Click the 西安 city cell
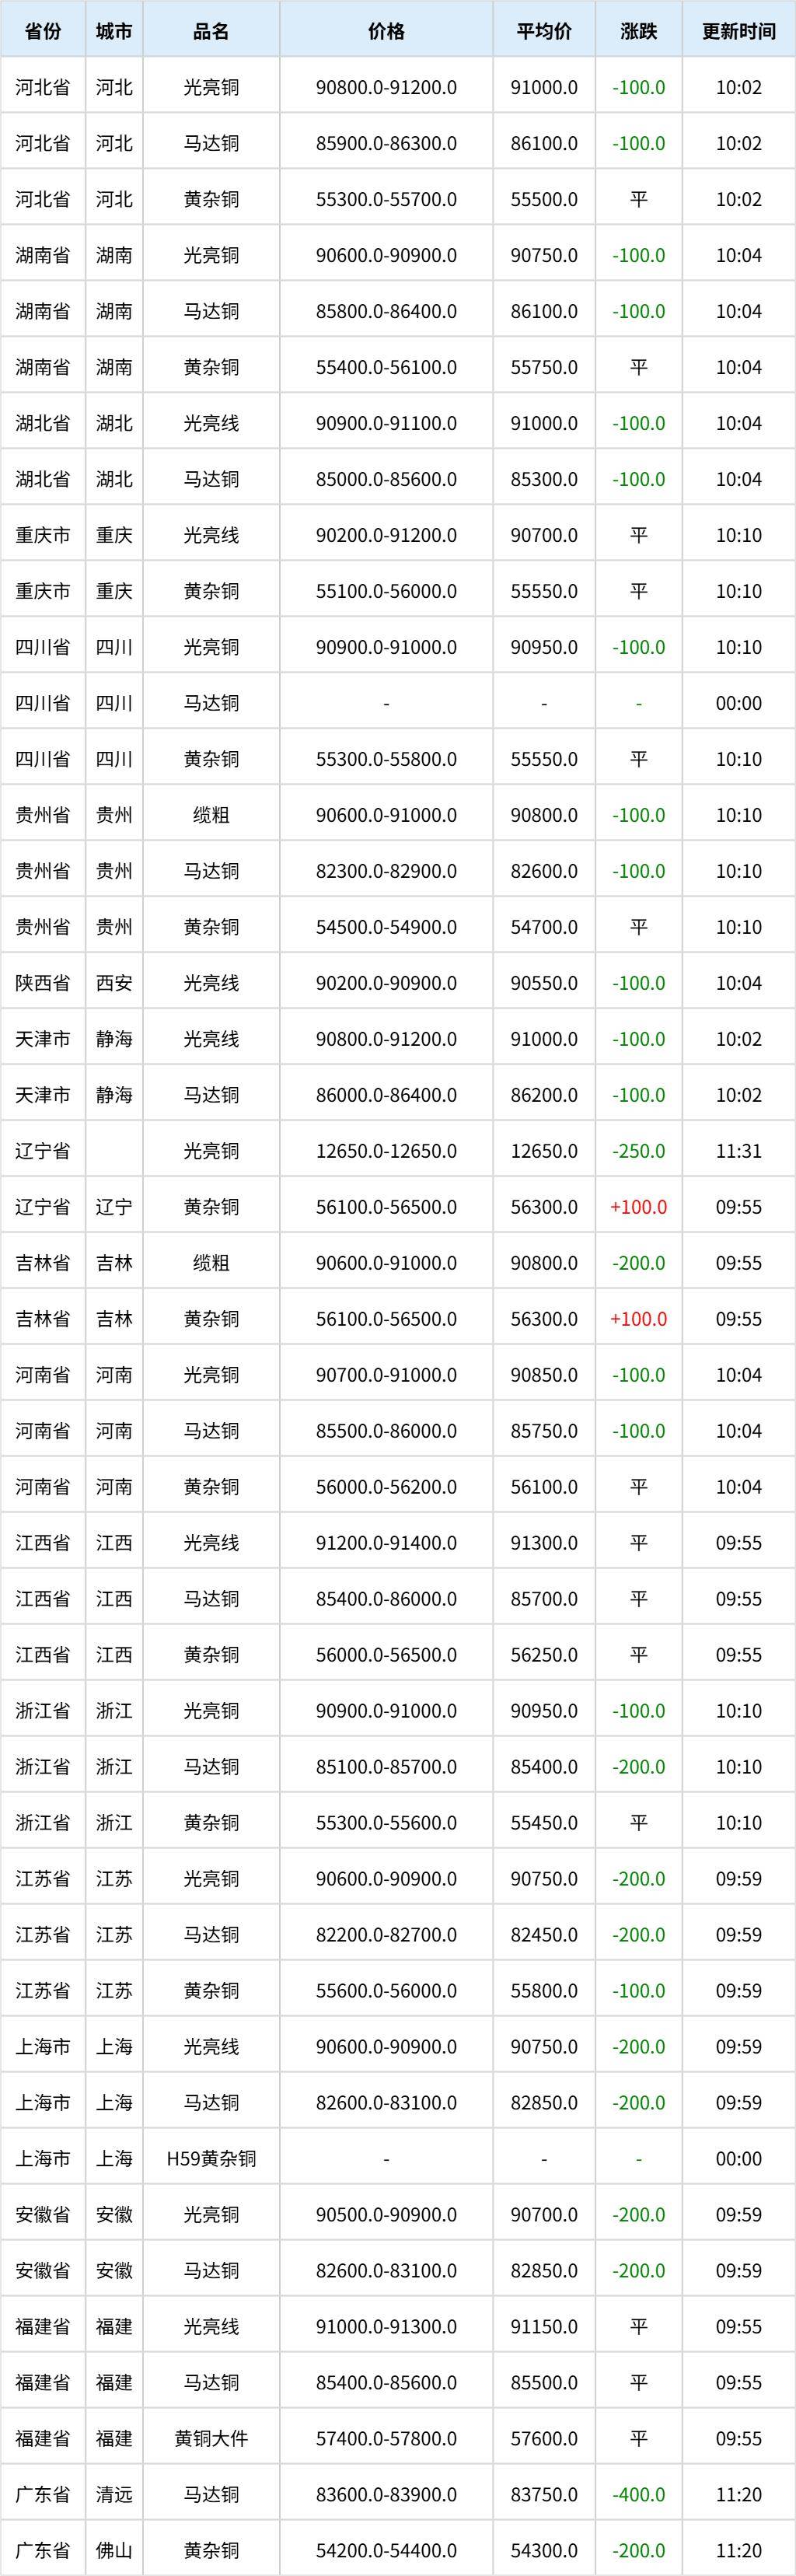This screenshot has height=2576, width=796. (114, 983)
